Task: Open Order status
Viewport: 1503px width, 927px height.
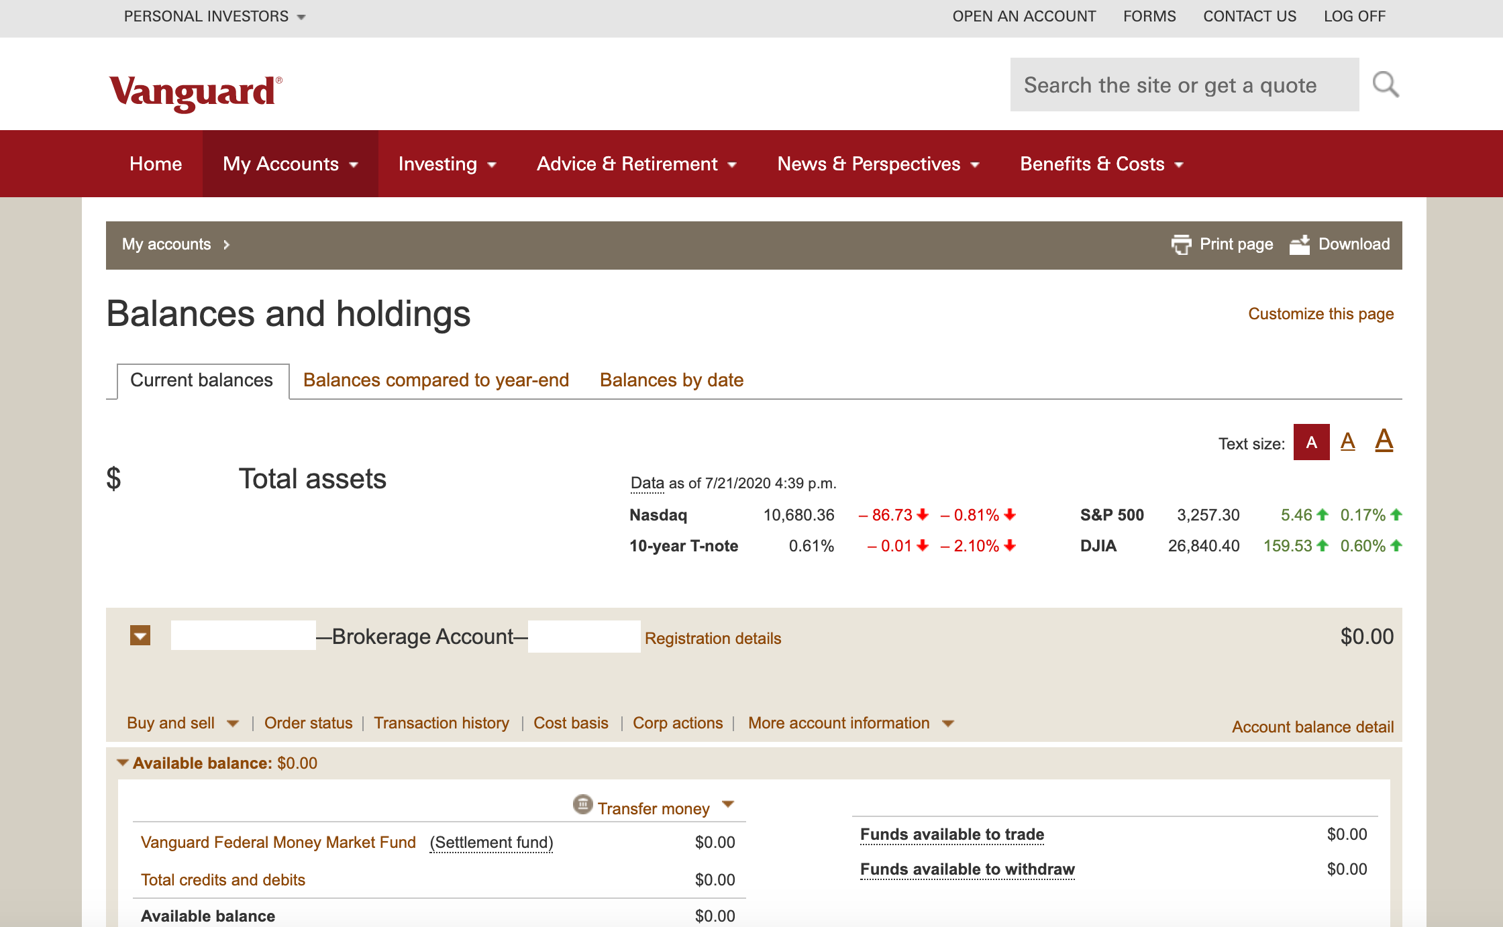Action: pyautogui.click(x=308, y=723)
